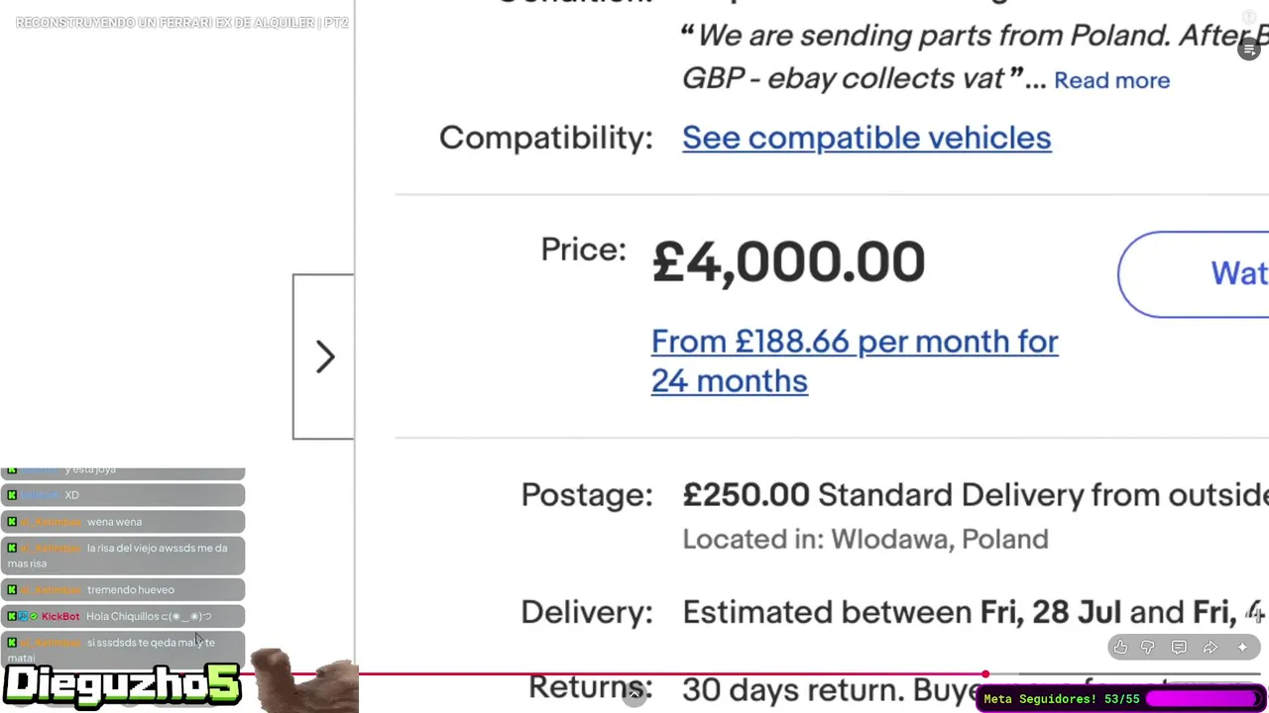The height and width of the screenshot is (713, 1269).
Task: Expand seller note with Read more
Action: click(1111, 80)
